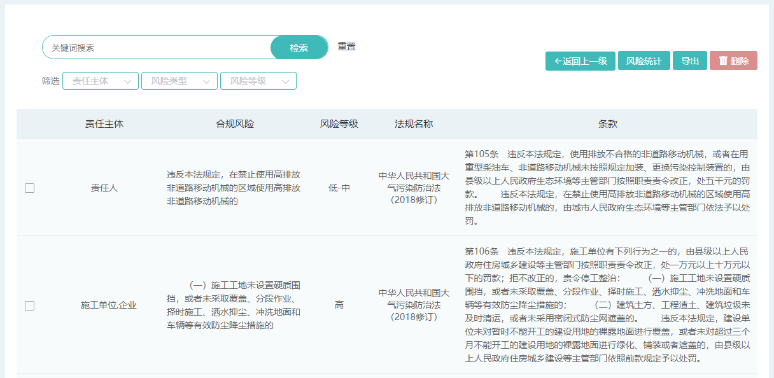Open the 风险等级 filter dropdown
The height and width of the screenshot is (378, 774).
click(258, 81)
